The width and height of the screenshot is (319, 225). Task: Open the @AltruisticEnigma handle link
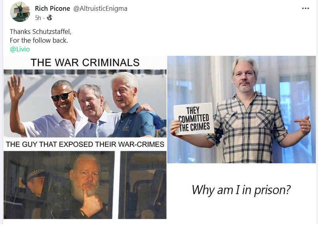tap(100, 8)
